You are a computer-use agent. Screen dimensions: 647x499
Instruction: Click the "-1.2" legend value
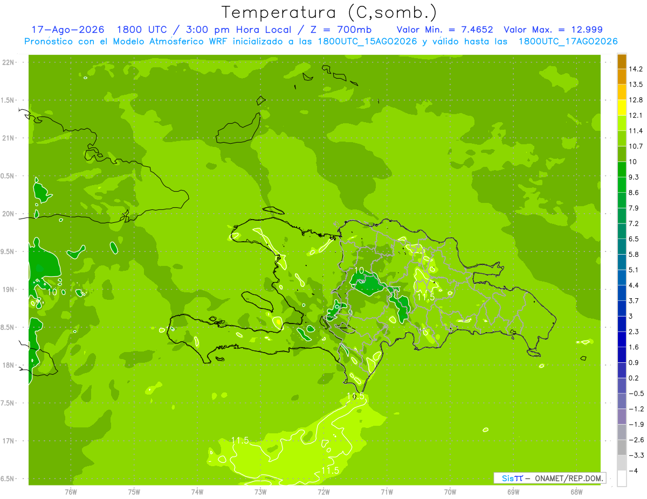coord(636,409)
